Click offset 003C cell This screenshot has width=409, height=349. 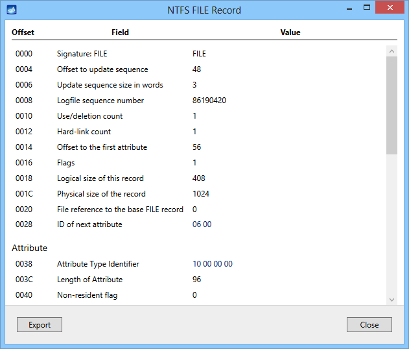[24, 280]
